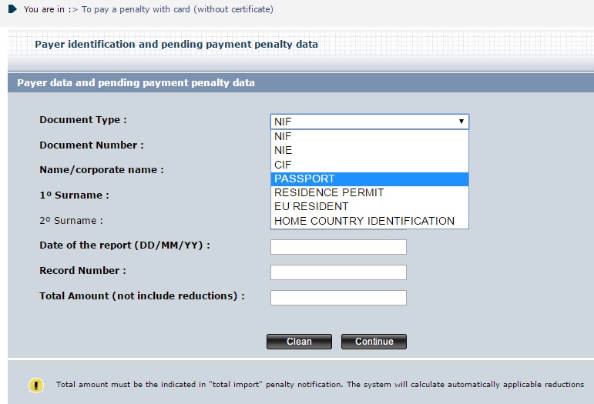The width and height of the screenshot is (594, 404).
Task: Choose RESIDENCE PERMIT document type
Action: coord(370,192)
